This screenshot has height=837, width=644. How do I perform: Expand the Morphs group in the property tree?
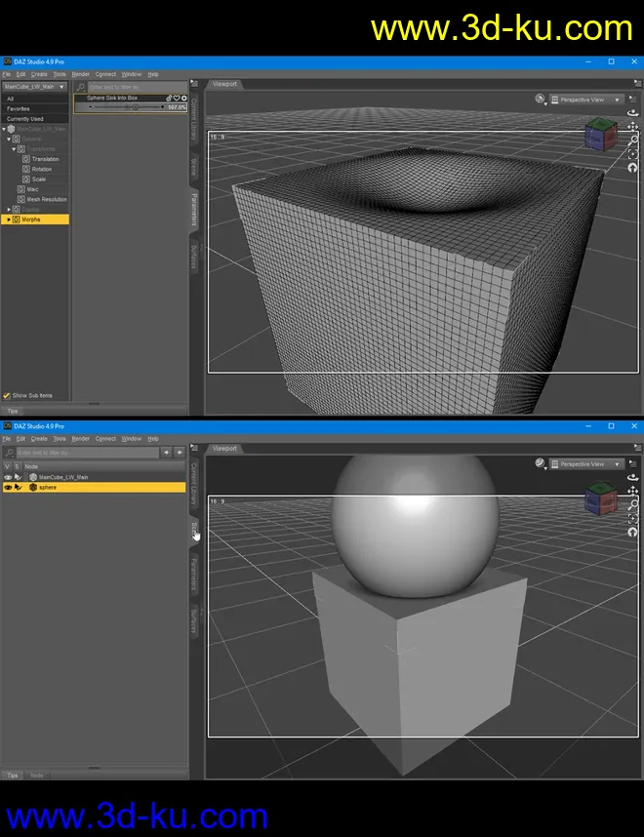click(9, 219)
